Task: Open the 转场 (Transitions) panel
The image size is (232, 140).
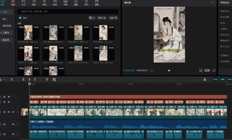Action: click(55, 3)
